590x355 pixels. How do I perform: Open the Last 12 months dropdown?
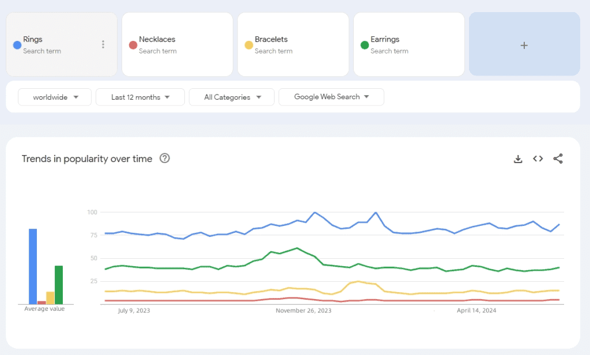[x=140, y=97]
